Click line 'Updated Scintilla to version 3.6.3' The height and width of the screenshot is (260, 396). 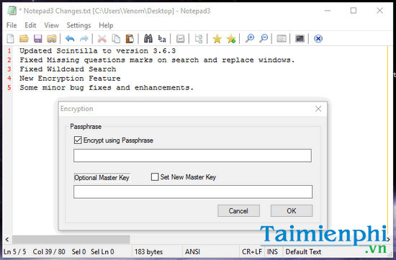(98, 51)
